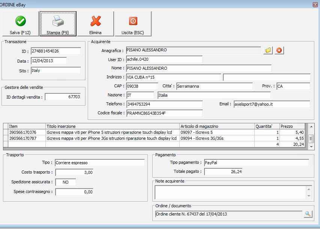Print the order with Stampa (F9)
Screen dimensions: 320x229
point(58,24)
